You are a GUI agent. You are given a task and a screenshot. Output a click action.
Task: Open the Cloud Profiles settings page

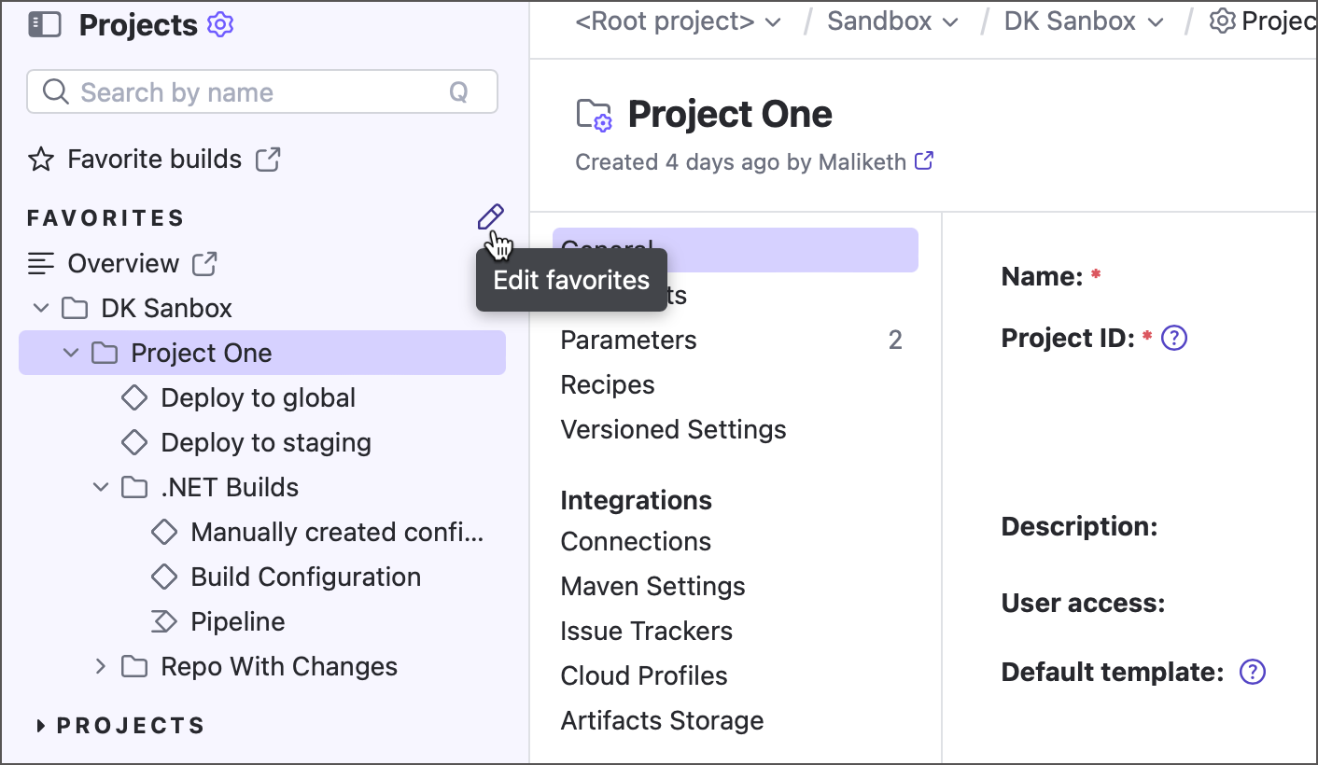click(x=644, y=676)
